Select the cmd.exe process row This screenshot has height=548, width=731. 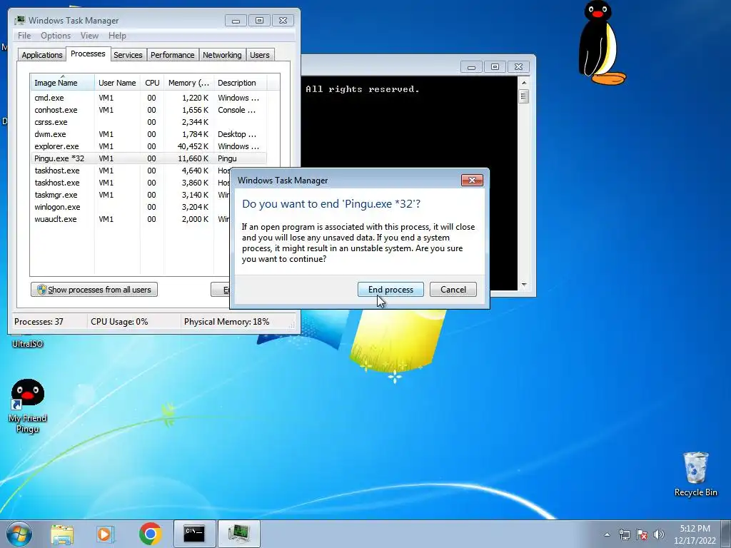coord(148,98)
